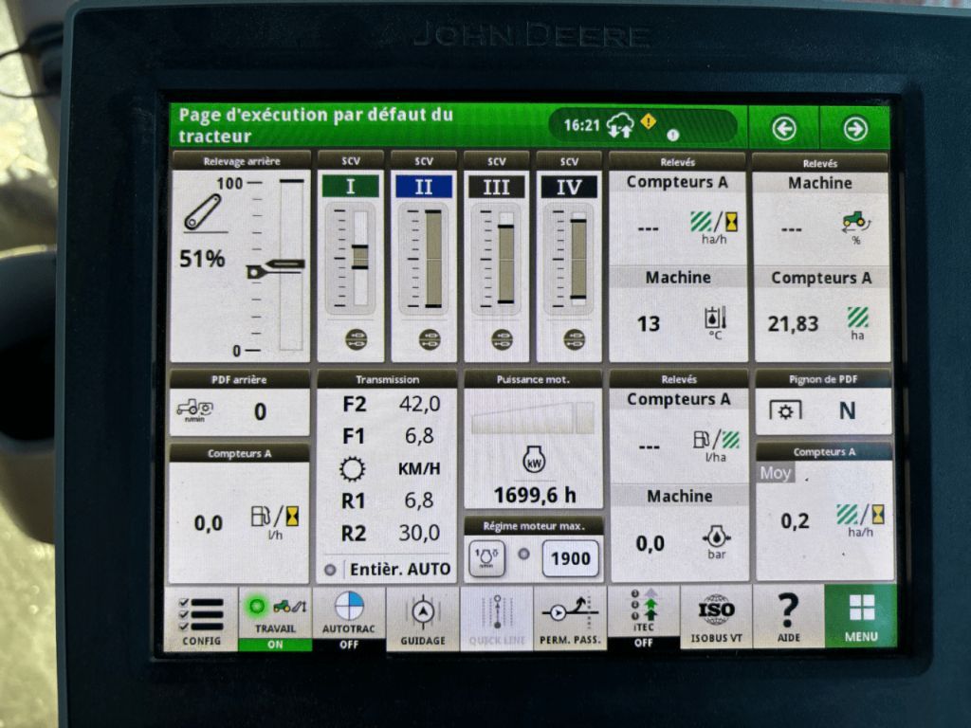Select the SCV III valve header
Image resolution: width=971 pixels, height=728 pixels.
click(x=496, y=187)
